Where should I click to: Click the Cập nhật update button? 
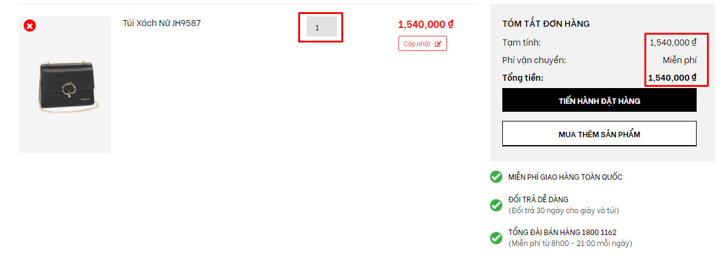coord(422,44)
